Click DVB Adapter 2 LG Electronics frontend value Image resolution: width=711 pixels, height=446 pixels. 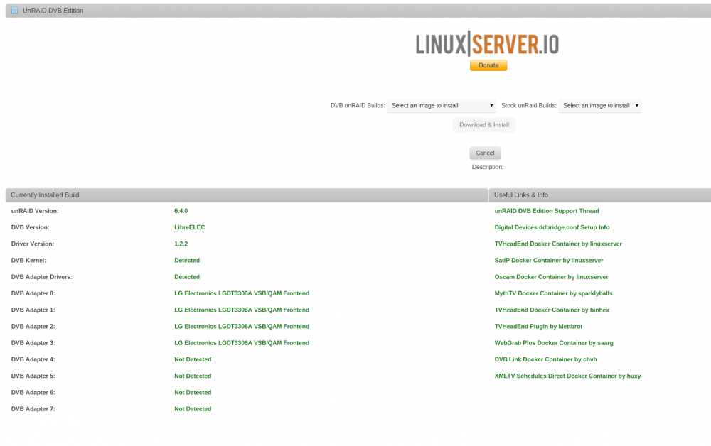[242, 327]
